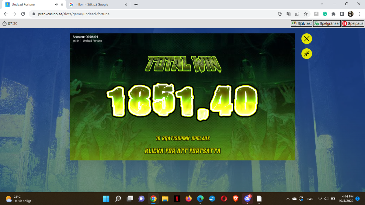Image resolution: width=365 pixels, height=205 pixels.
Task: Open the Windows Start menu
Action: pos(106,199)
